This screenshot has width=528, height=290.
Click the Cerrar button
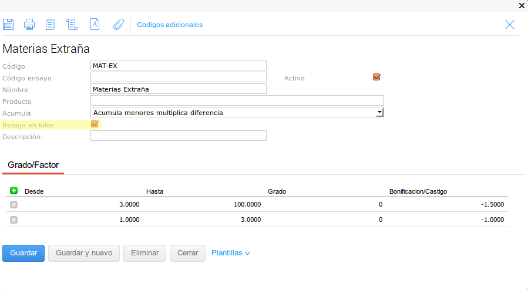(187, 253)
